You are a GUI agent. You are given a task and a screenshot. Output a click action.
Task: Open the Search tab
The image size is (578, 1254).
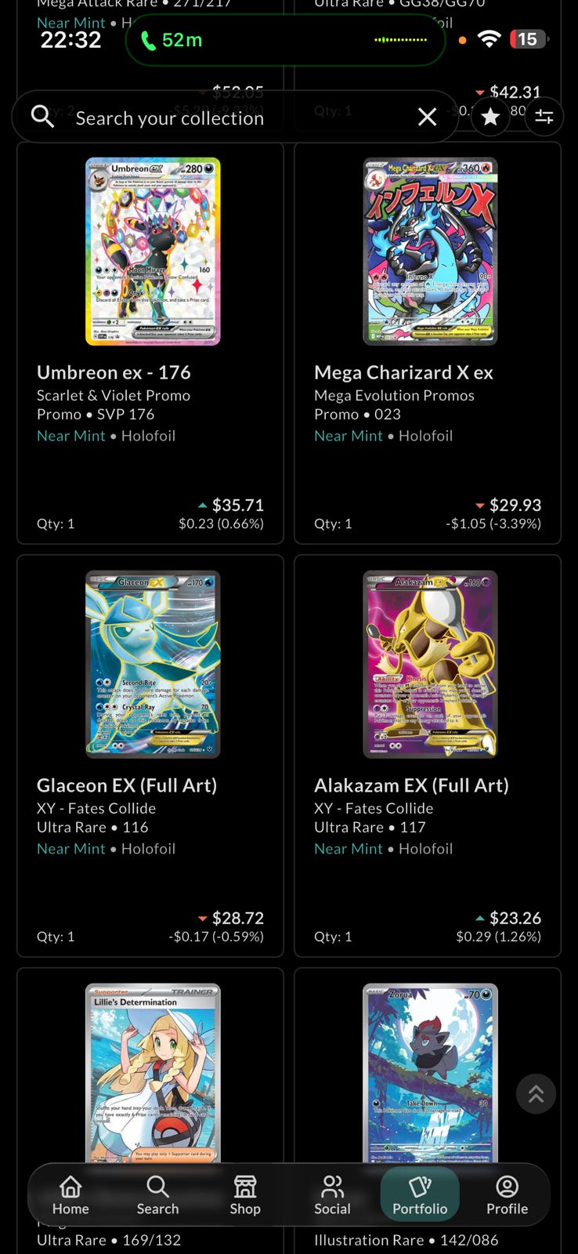[x=157, y=1195]
